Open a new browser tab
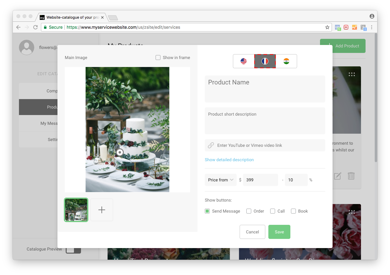The image size is (390, 275). (x=113, y=18)
